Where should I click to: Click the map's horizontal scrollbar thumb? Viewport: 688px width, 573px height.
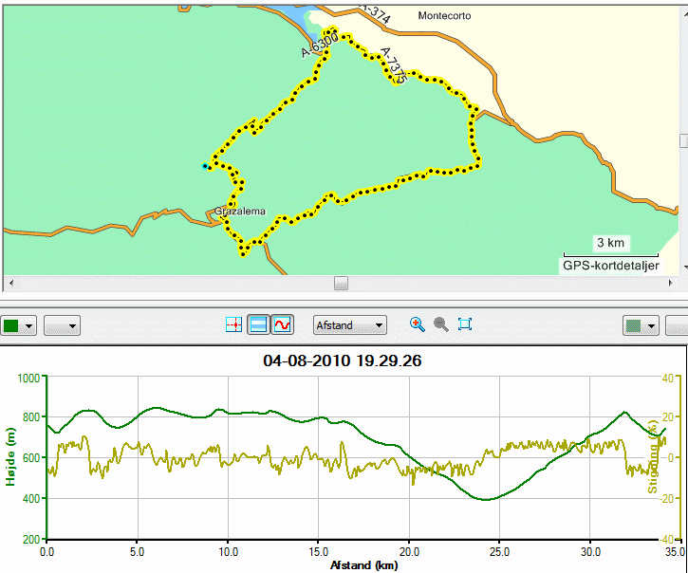coord(341,283)
